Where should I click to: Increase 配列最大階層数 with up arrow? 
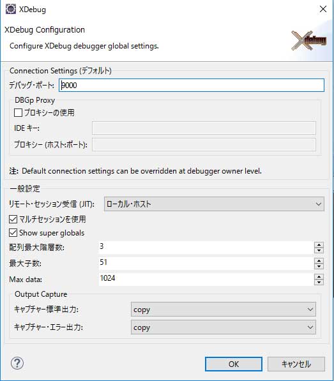coord(319,245)
